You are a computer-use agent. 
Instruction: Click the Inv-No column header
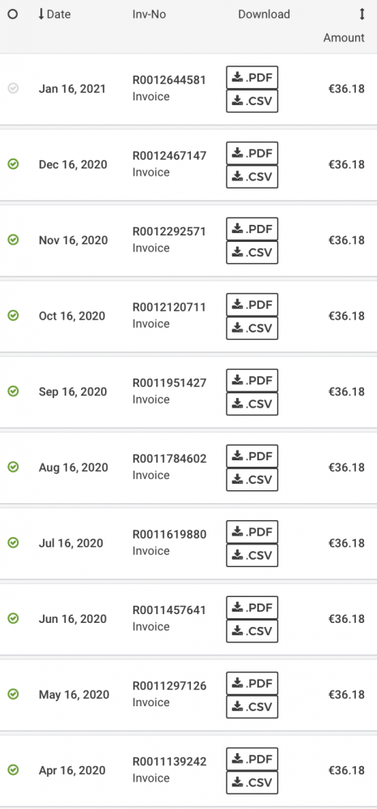(149, 15)
